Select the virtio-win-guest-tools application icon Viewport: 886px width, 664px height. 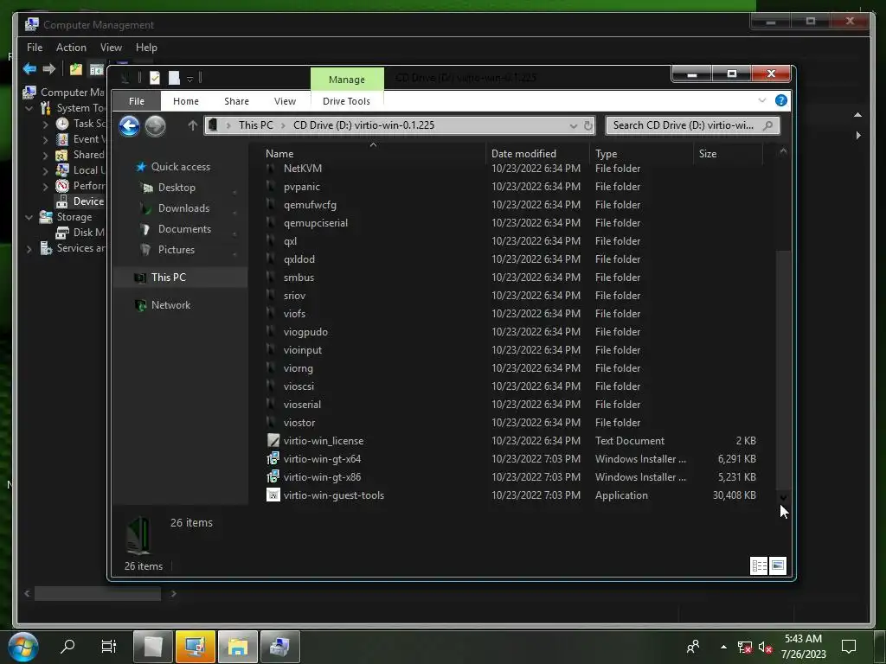(x=273, y=495)
